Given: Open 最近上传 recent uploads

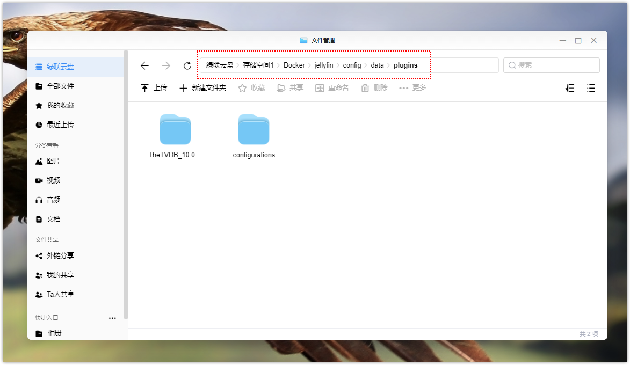Looking at the screenshot, I should (60, 125).
